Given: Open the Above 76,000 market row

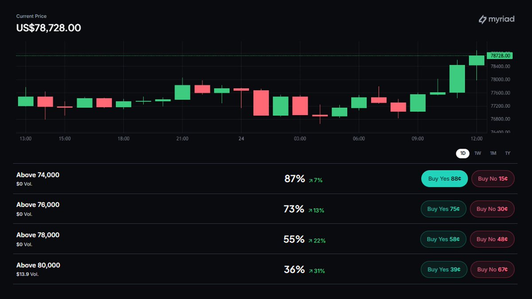Looking at the screenshot, I should [266, 209].
